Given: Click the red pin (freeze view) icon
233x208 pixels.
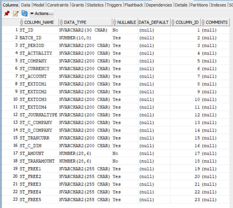Looking at the screenshot, I should tap(7, 14).
